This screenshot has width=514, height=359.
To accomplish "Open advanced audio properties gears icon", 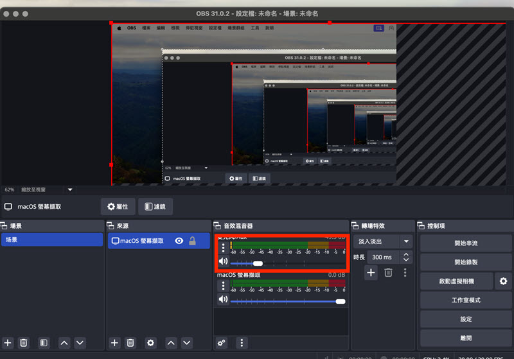I will click(222, 343).
